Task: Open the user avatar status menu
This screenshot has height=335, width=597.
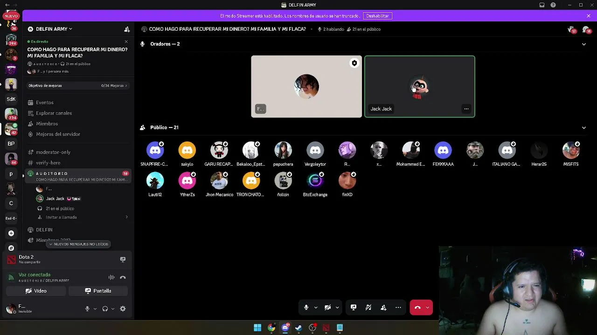Action: tap(11, 308)
